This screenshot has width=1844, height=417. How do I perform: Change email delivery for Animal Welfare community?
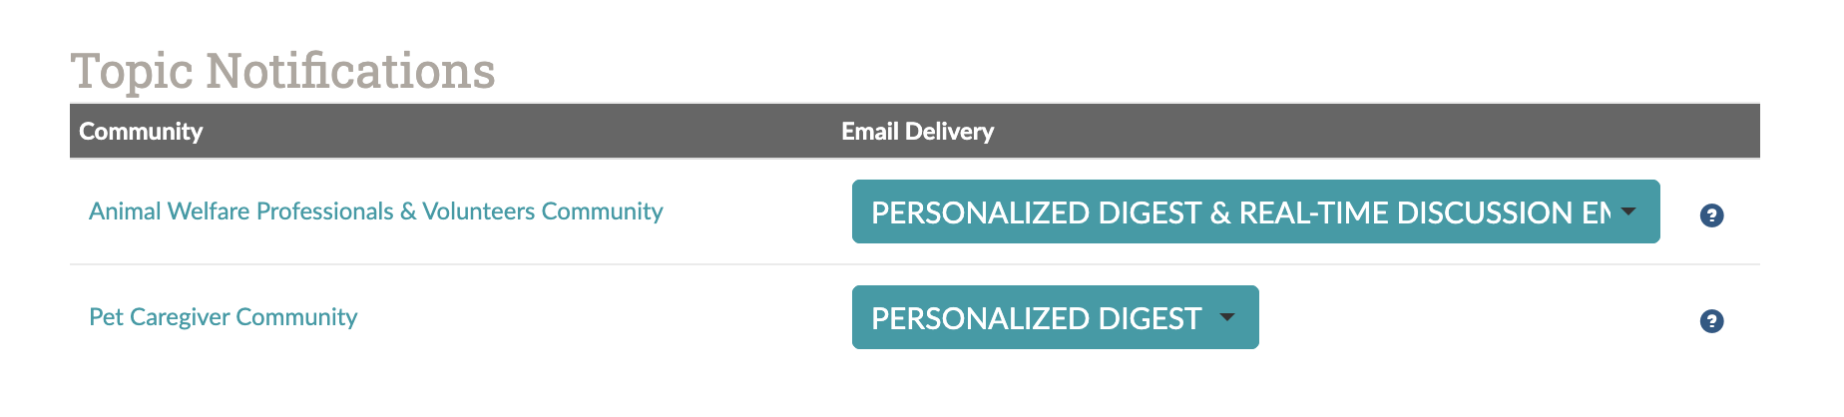click(1255, 211)
